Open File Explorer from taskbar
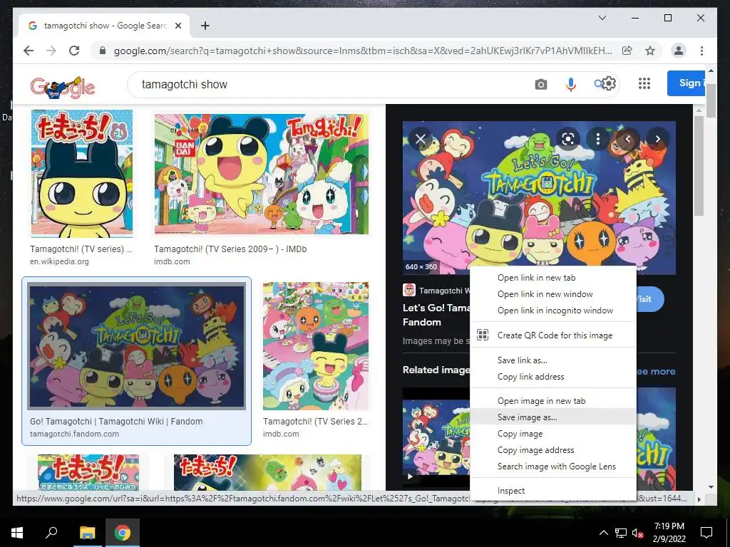Screen dimensions: 730x547 (x=87, y=533)
